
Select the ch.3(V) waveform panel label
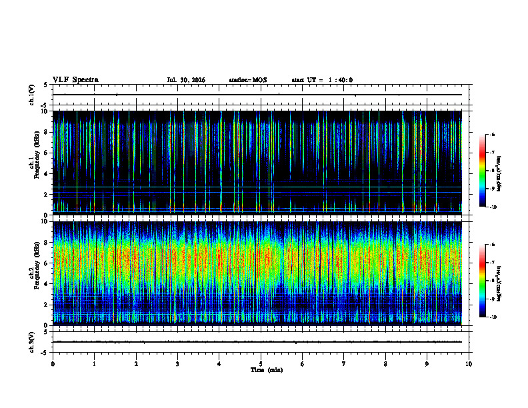(32, 342)
